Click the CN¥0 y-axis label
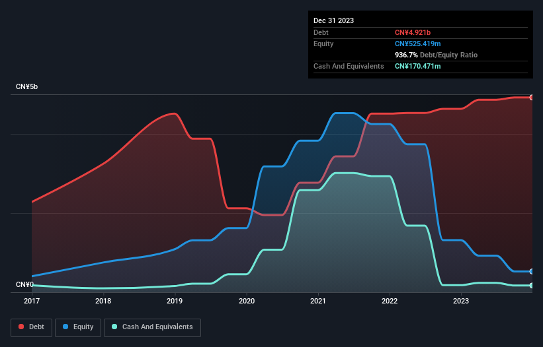Viewport: 543px width, 347px height. pyautogui.click(x=24, y=284)
